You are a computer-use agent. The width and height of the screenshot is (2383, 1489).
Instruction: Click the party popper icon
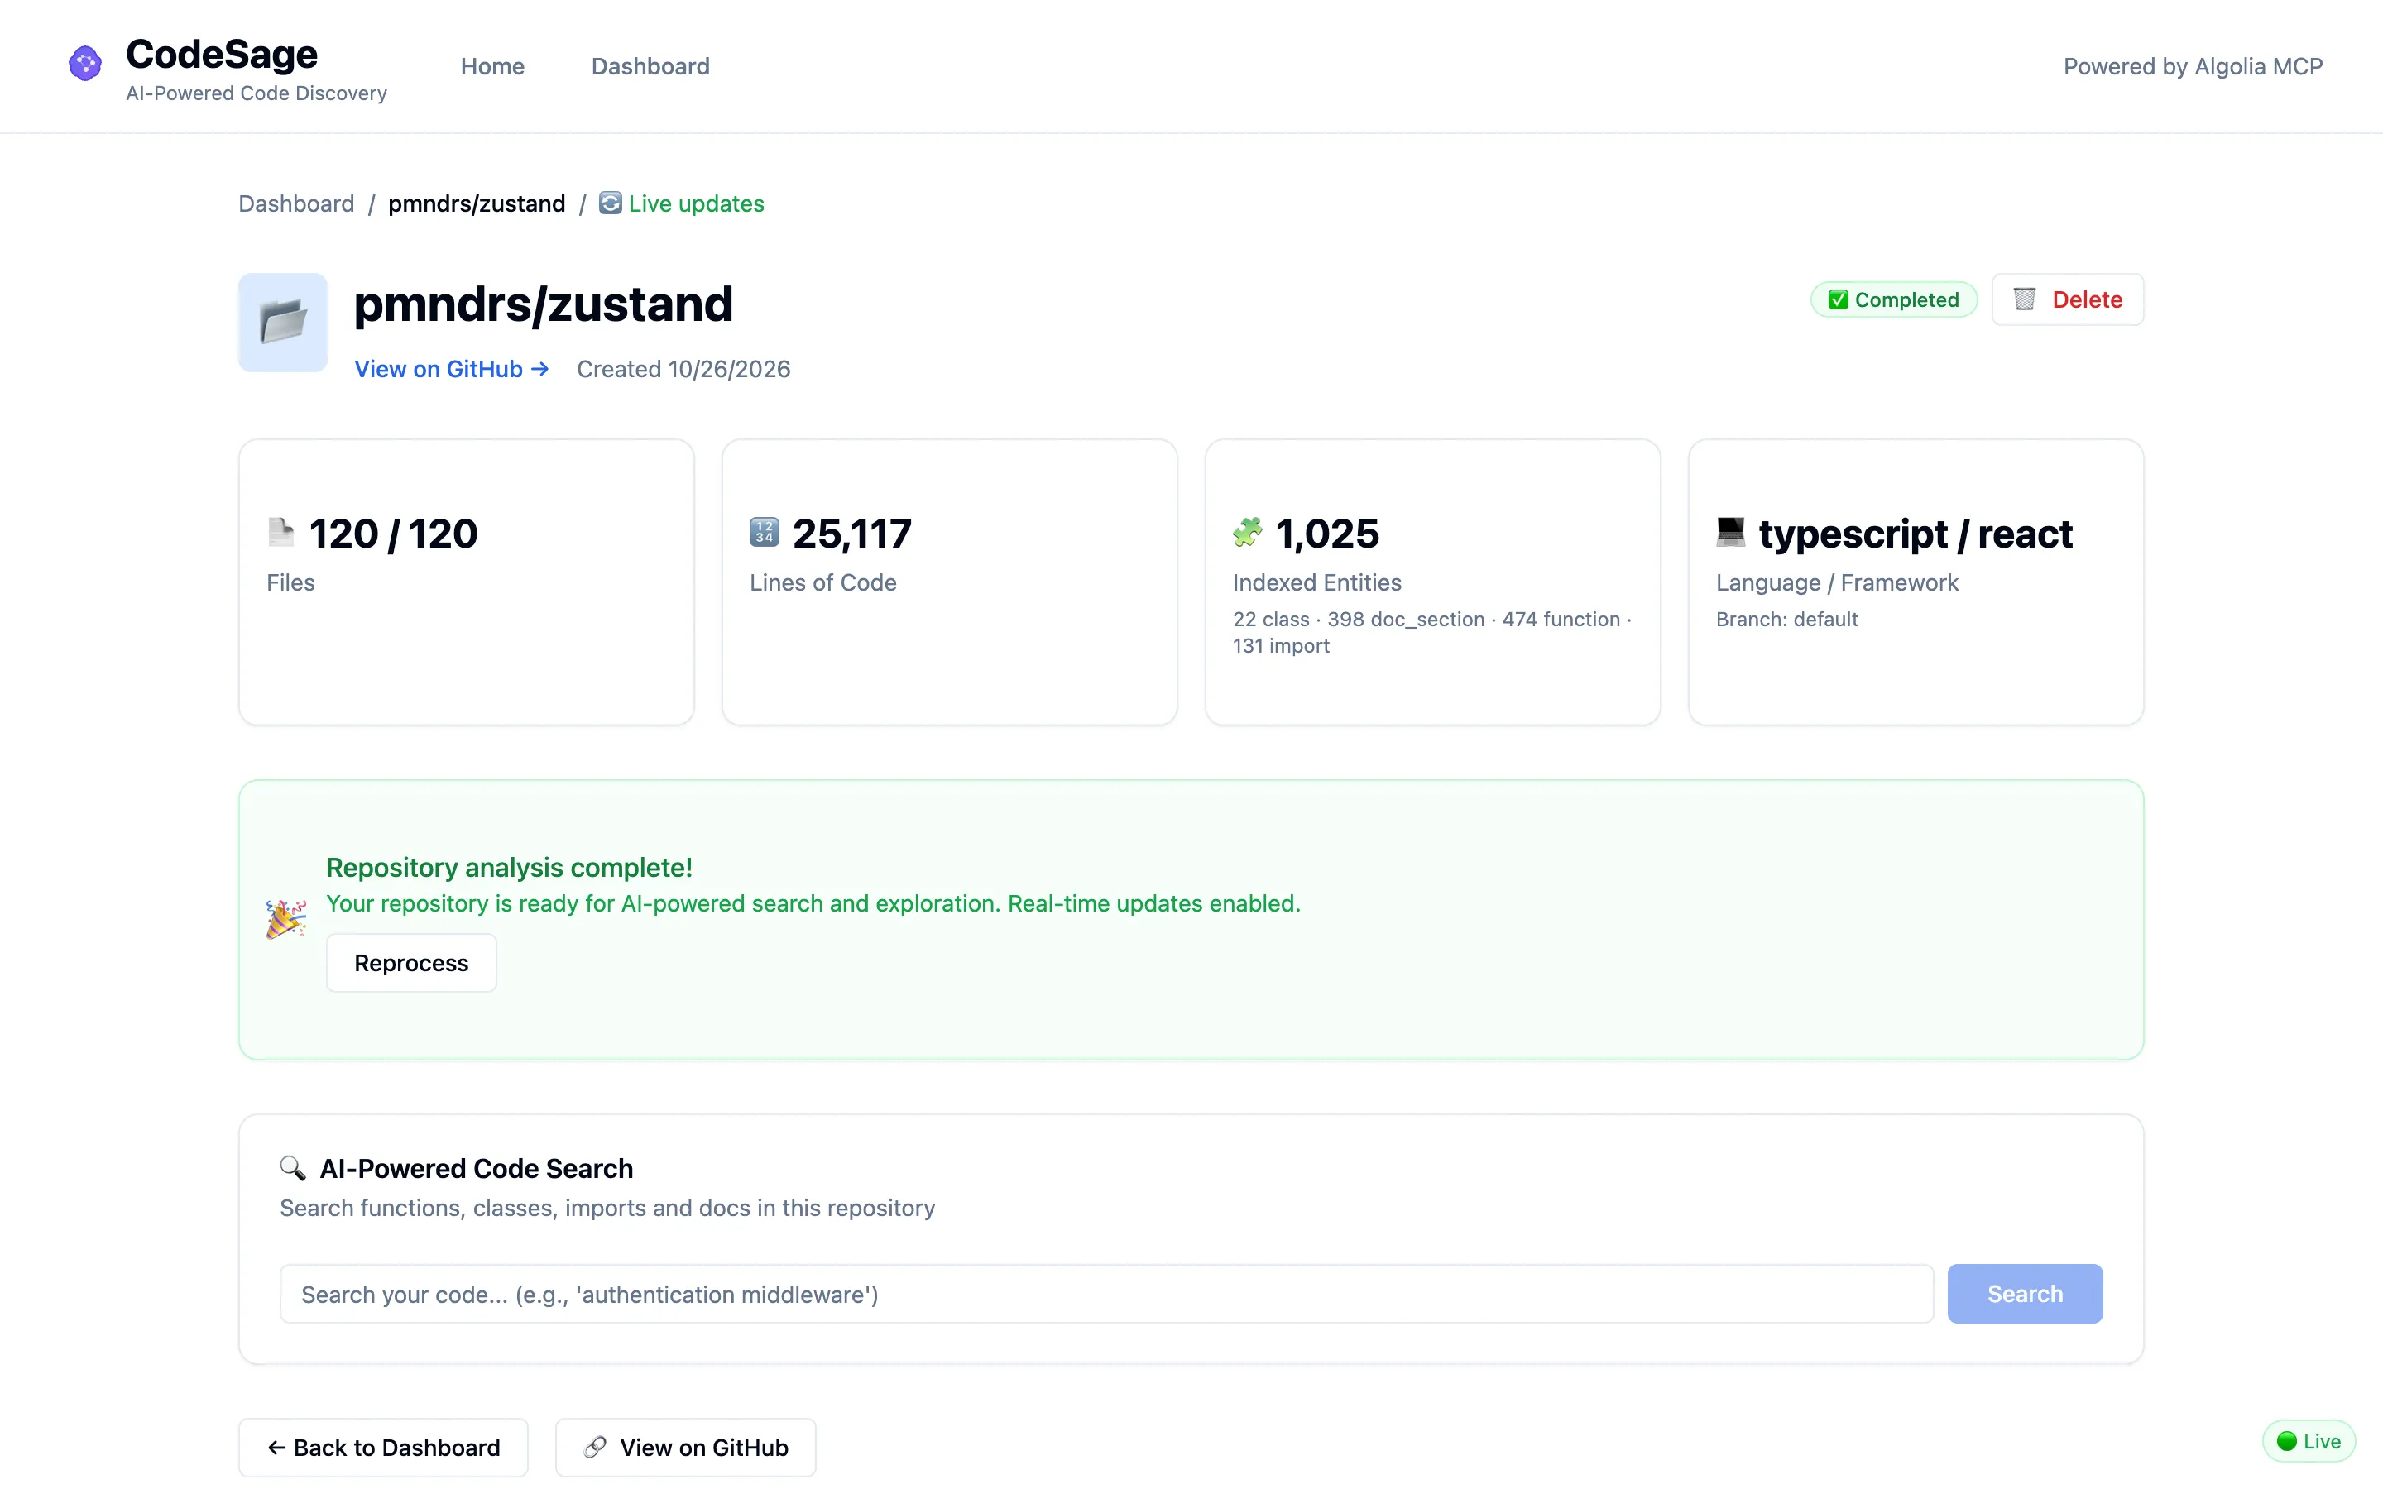click(285, 919)
